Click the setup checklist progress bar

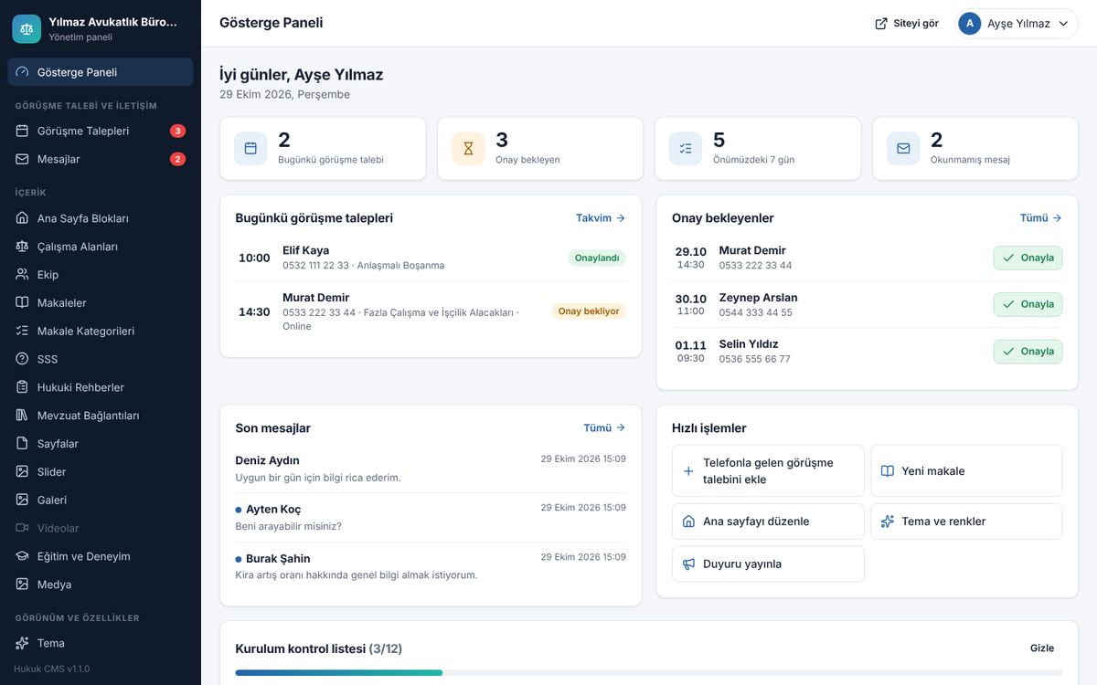tap(649, 673)
